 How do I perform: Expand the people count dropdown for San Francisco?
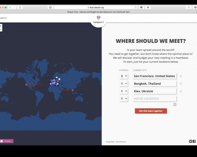click(124, 76)
